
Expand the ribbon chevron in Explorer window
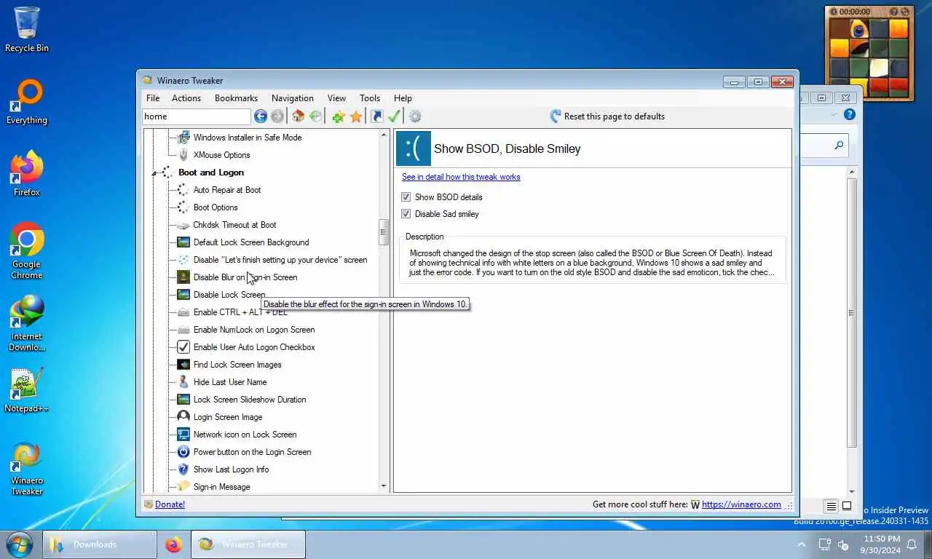pyautogui.click(x=834, y=115)
